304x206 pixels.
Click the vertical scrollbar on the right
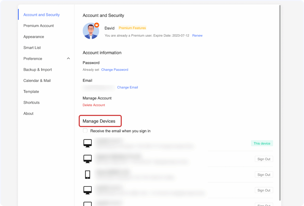pyautogui.click(x=280, y=103)
